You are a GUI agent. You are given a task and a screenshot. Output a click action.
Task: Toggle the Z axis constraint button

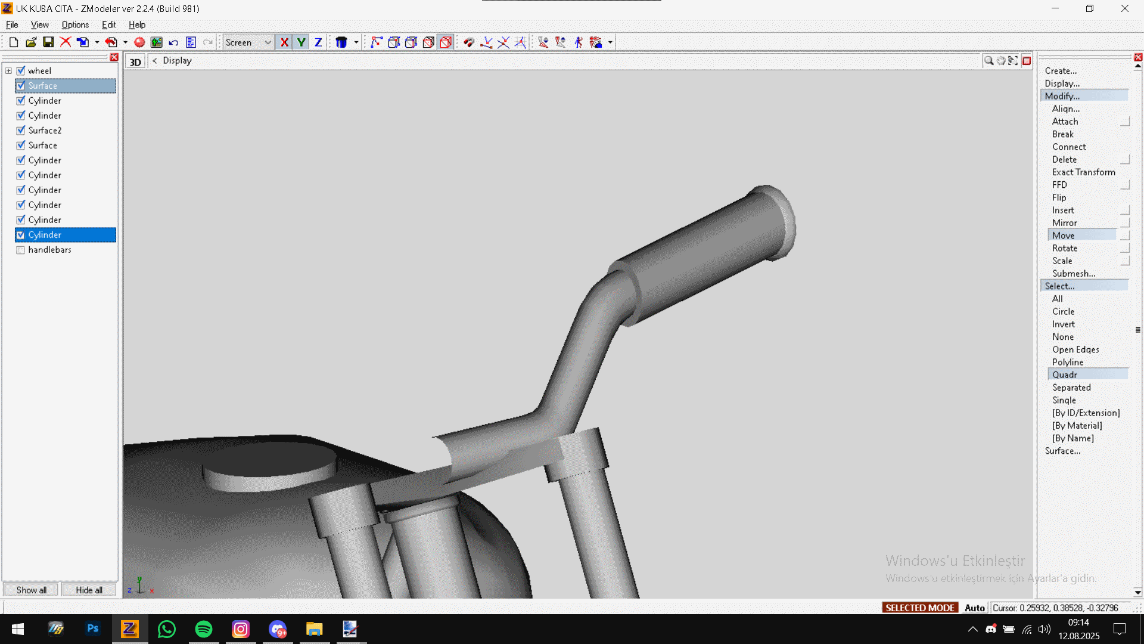pyautogui.click(x=318, y=42)
